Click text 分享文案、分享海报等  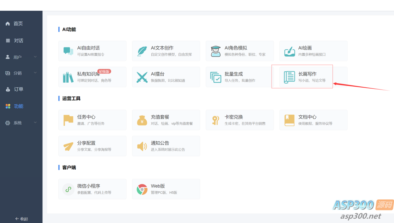click(x=94, y=150)
